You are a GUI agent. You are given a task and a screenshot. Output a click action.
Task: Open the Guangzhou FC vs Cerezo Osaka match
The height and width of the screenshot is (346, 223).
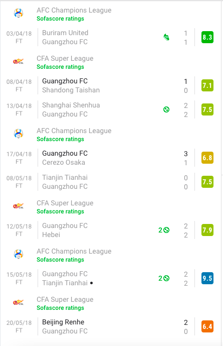[110, 158]
